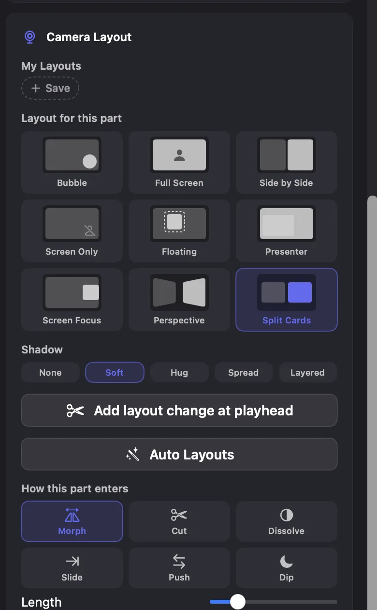
Task: Open Auto Layouts
Action: (179, 454)
